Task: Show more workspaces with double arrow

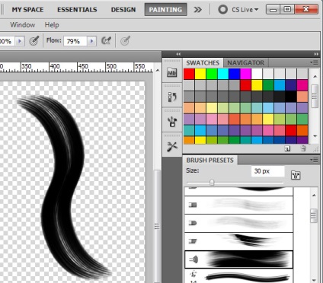Action: click(197, 10)
